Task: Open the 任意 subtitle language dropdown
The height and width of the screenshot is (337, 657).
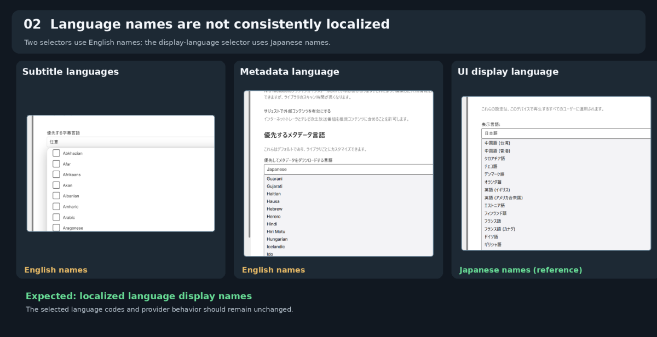Action: (x=131, y=142)
